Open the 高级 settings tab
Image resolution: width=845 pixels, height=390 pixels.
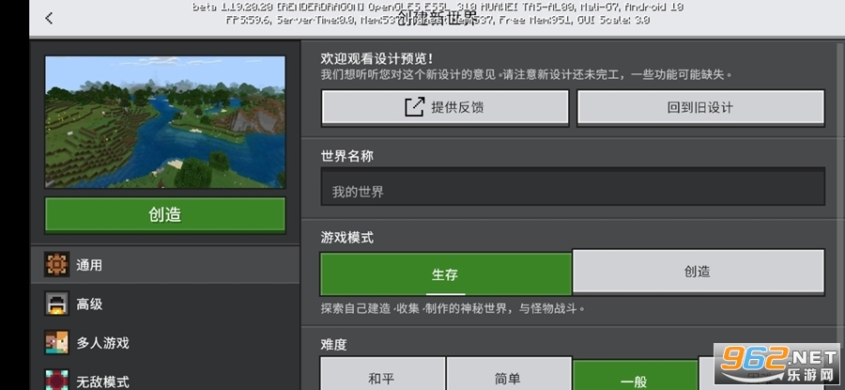click(165, 304)
